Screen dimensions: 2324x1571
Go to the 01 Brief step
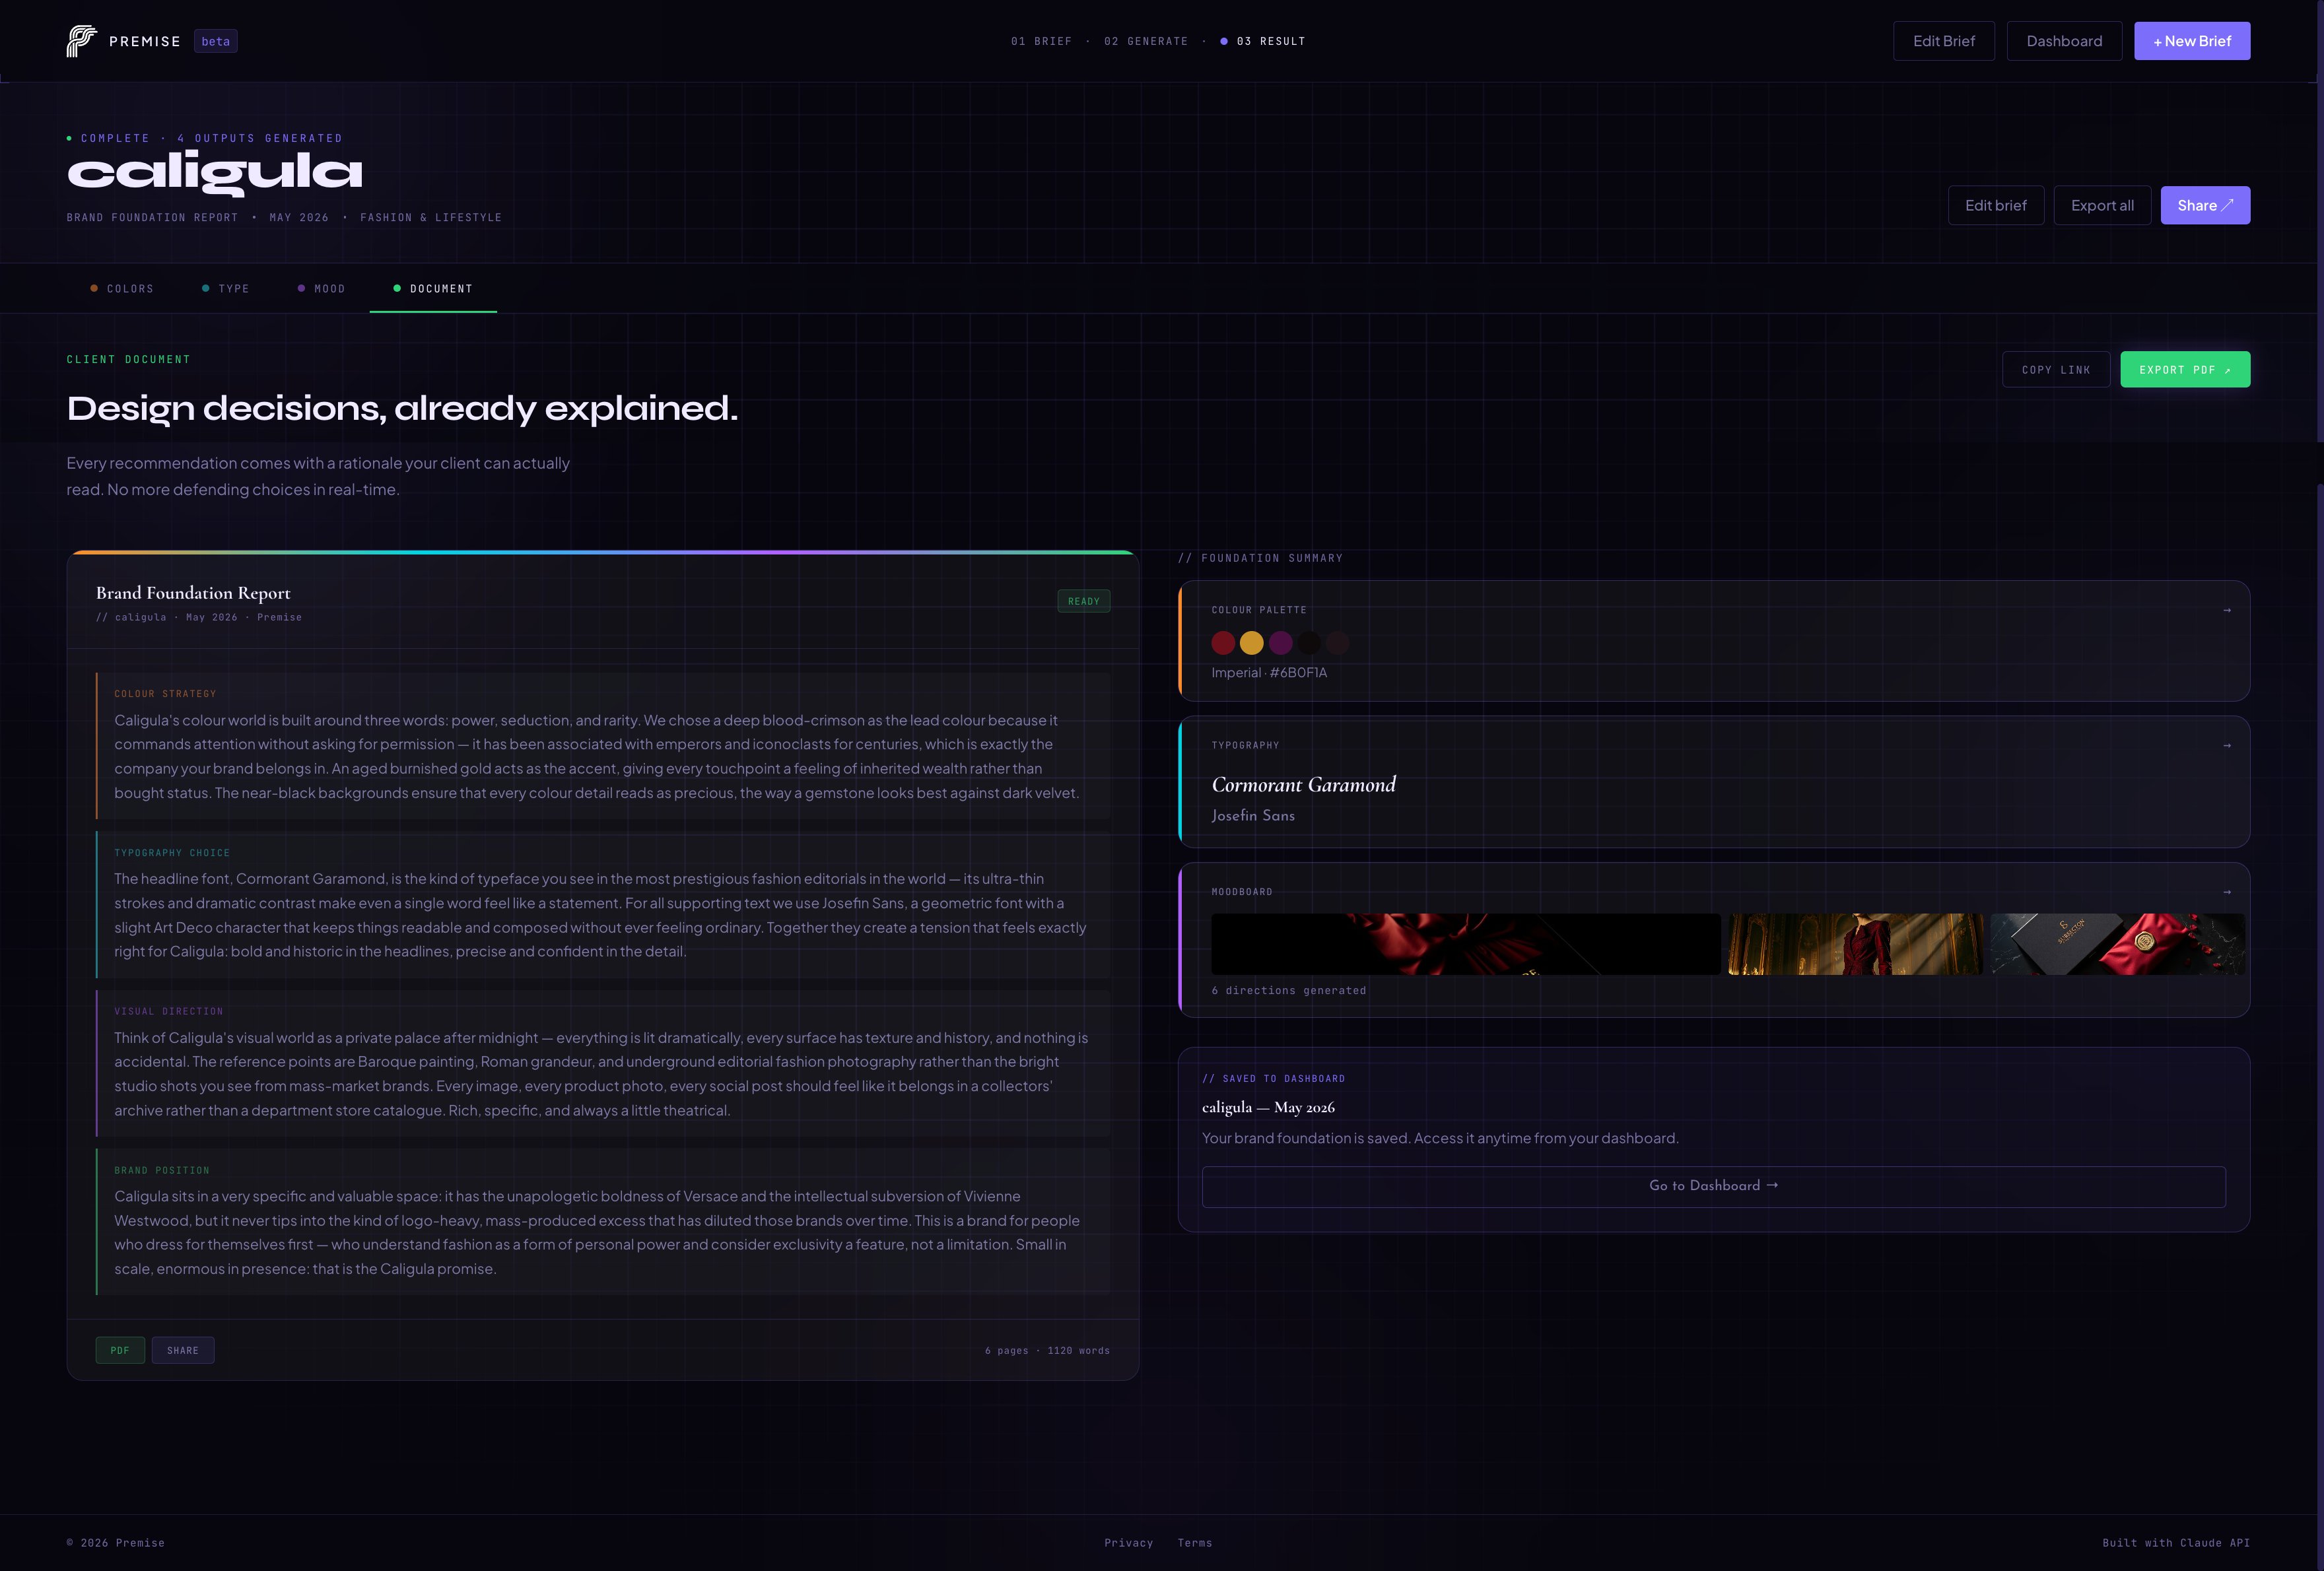coord(1041,41)
